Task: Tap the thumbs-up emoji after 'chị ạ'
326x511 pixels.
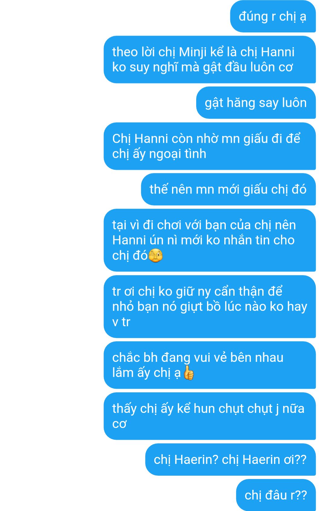Action: 189,373
